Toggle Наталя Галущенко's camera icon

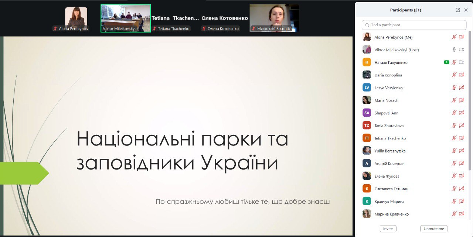pos(462,62)
